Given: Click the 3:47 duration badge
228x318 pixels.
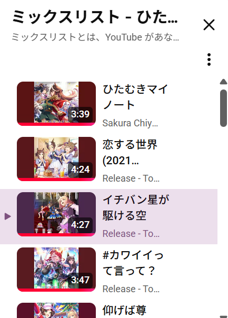Looking at the screenshot, I should 81,280.
